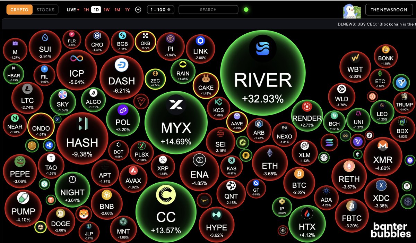Viewport: 416px width, 243px height.
Task: Select the XLM bubble
Action: (x=305, y=153)
